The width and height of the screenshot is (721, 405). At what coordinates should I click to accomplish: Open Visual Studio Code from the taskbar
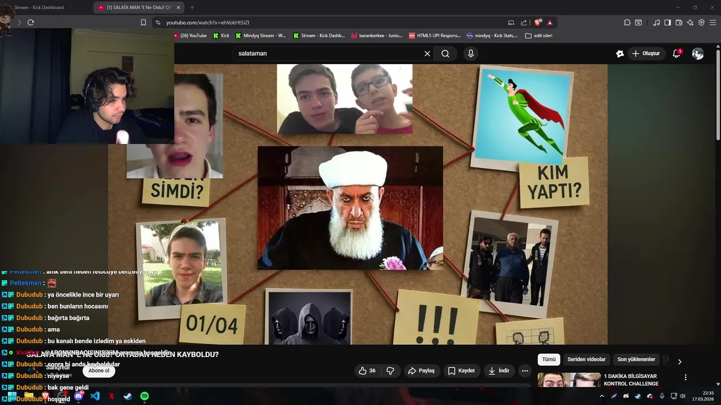tap(95, 397)
